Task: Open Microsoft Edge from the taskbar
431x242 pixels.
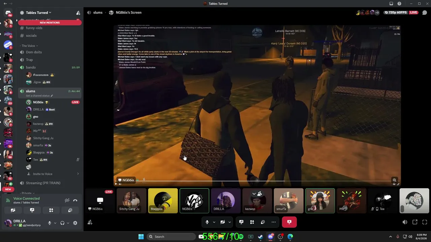Action: (x=290, y=237)
